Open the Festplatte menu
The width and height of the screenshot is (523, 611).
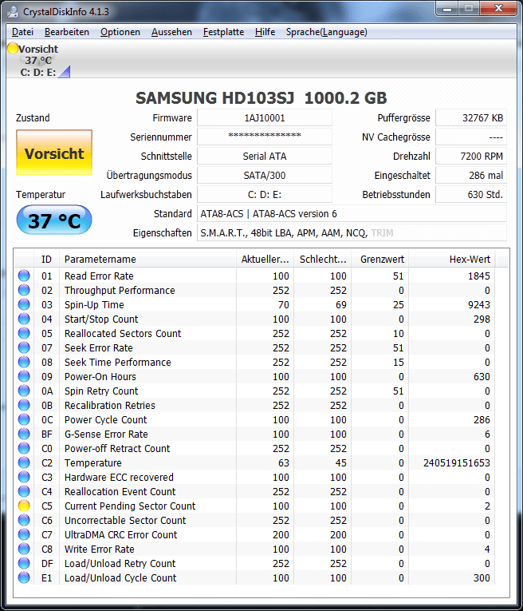[223, 32]
